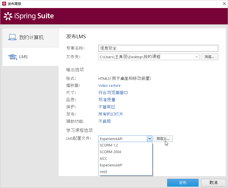Click the HTML5 format description text

pyautogui.click(x=125, y=78)
